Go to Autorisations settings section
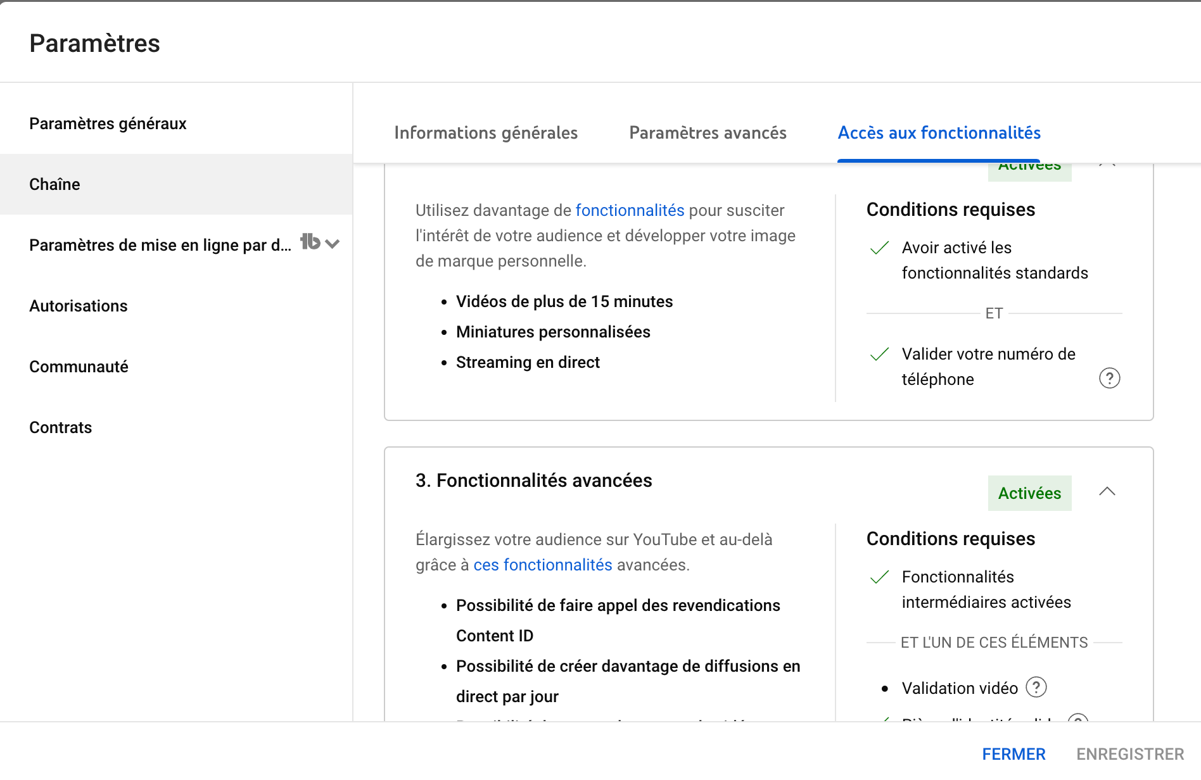Image resolution: width=1201 pixels, height=780 pixels. click(x=176, y=306)
